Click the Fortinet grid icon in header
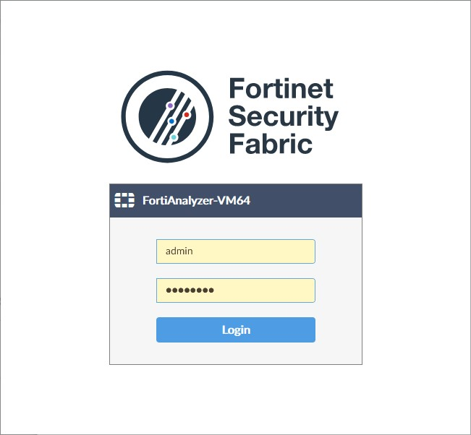Image resolution: width=471 pixels, height=435 pixels. pyautogui.click(x=124, y=200)
